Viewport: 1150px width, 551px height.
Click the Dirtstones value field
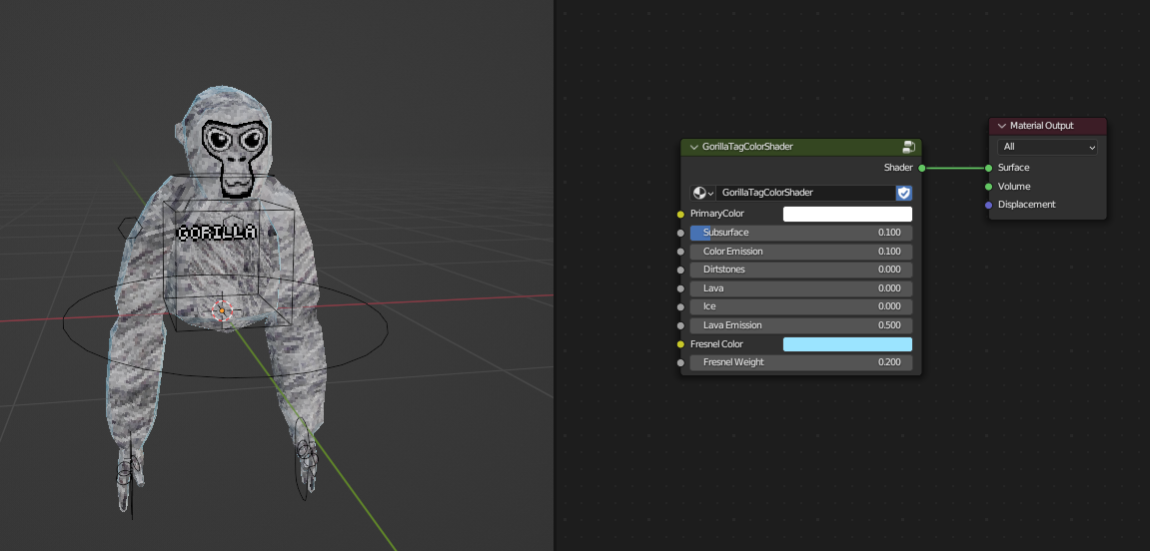point(800,270)
